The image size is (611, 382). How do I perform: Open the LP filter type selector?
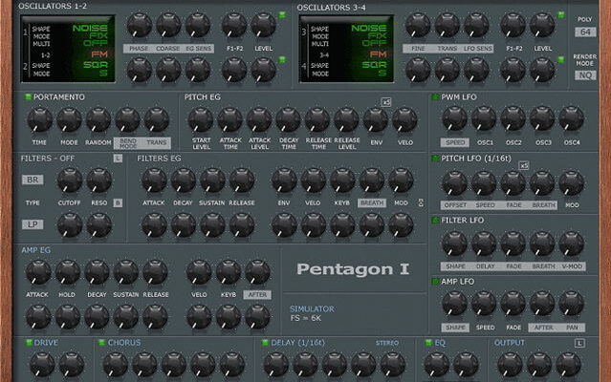click(x=33, y=224)
